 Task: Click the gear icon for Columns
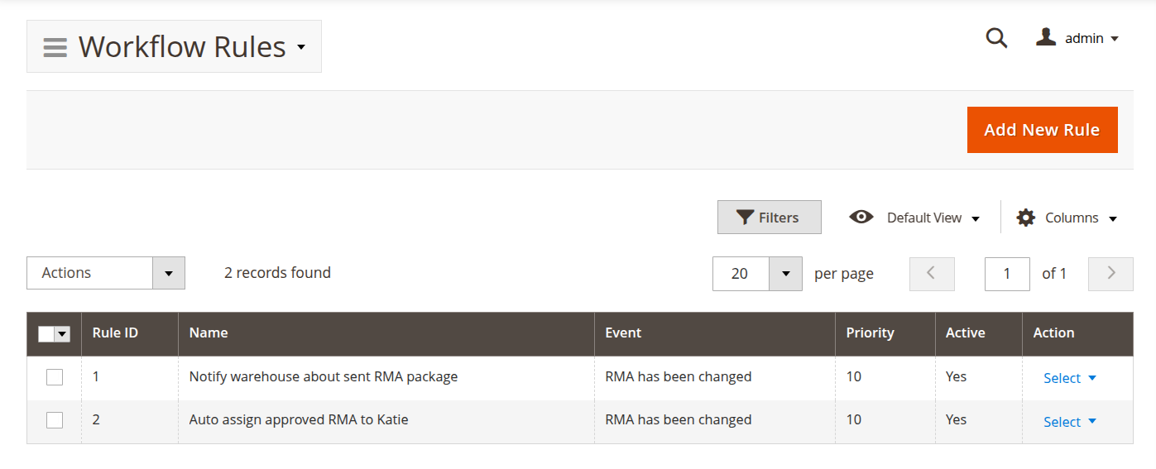(1026, 218)
